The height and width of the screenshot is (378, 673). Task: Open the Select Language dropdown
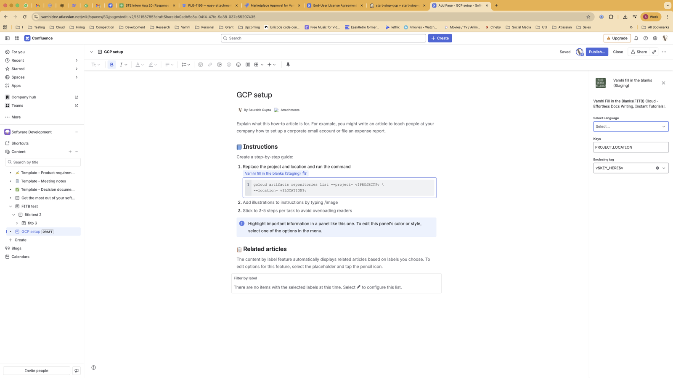631,126
